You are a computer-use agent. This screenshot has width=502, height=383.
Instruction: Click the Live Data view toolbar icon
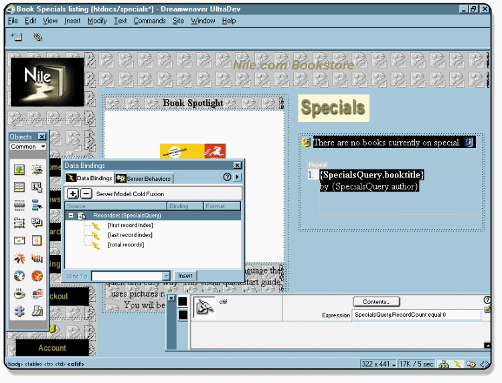[x=16, y=37]
